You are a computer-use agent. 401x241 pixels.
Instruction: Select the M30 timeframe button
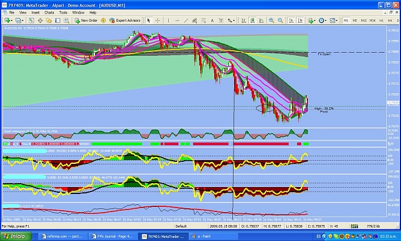click(x=373, y=21)
